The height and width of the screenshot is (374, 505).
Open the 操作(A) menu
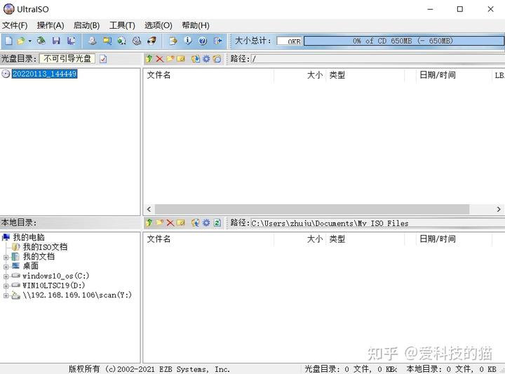click(50, 25)
